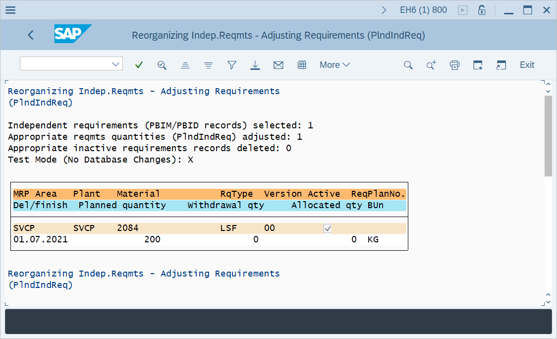Click the green checkmark Enter icon
The width and height of the screenshot is (557, 339).
139,65
